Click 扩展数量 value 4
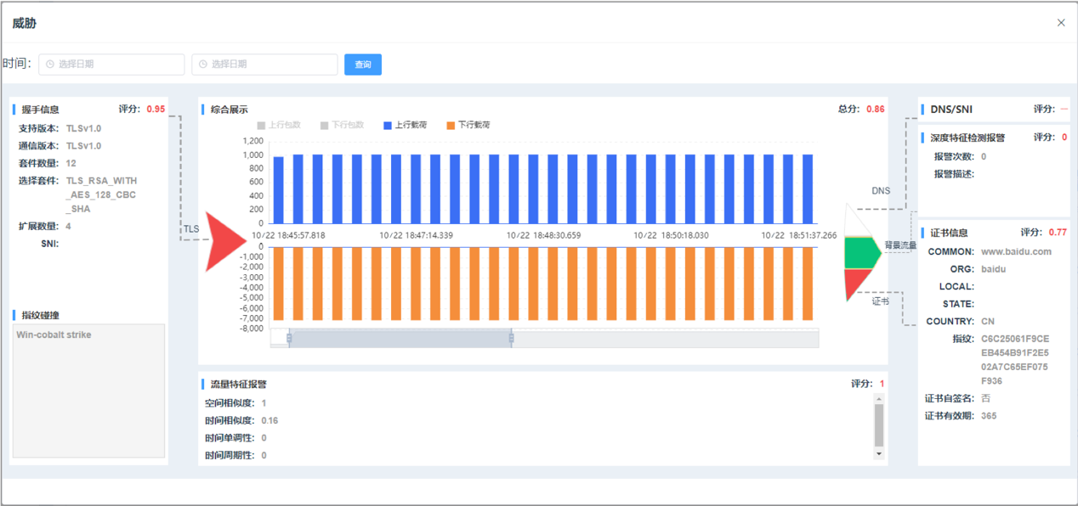This screenshot has height=506, width=1078. 68,227
